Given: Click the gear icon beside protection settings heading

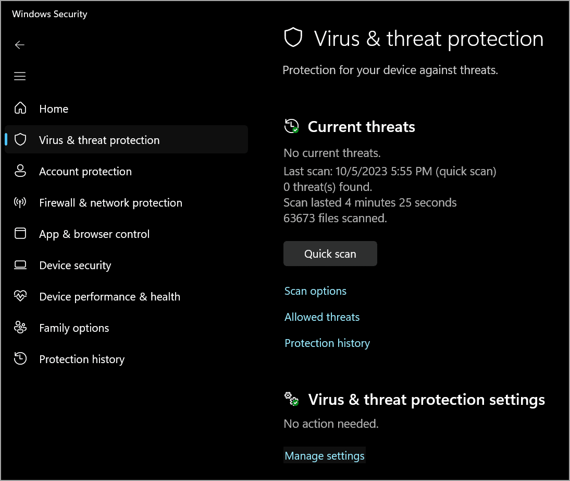Looking at the screenshot, I should click(291, 399).
